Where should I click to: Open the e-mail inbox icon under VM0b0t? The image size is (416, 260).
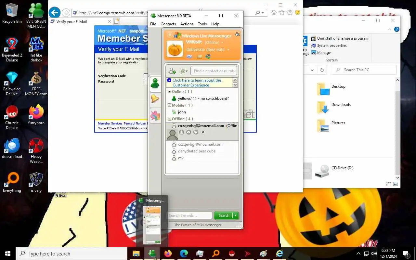point(189,57)
